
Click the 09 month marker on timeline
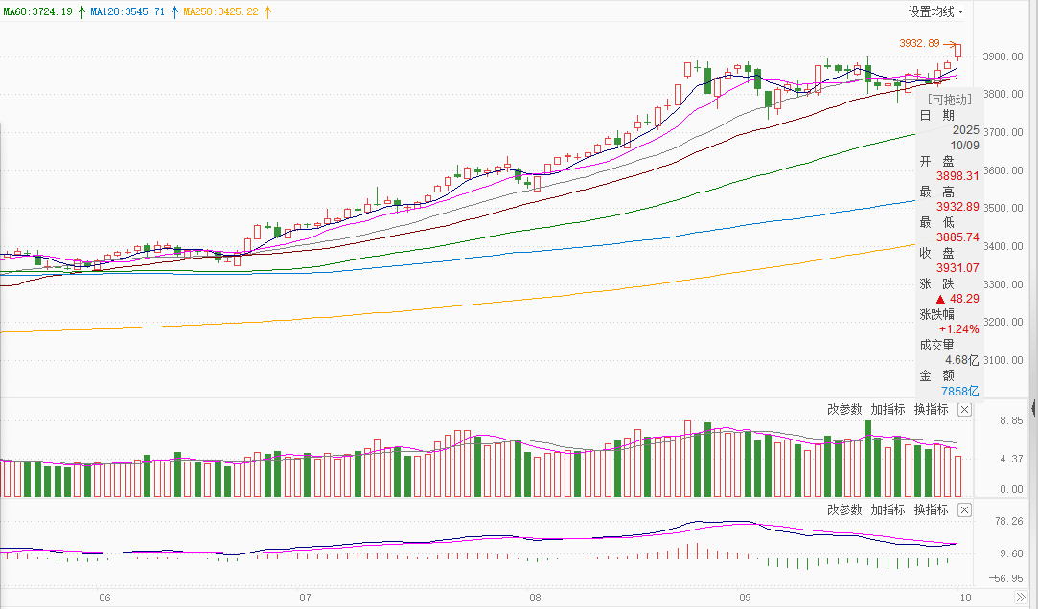pyautogui.click(x=744, y=598)
